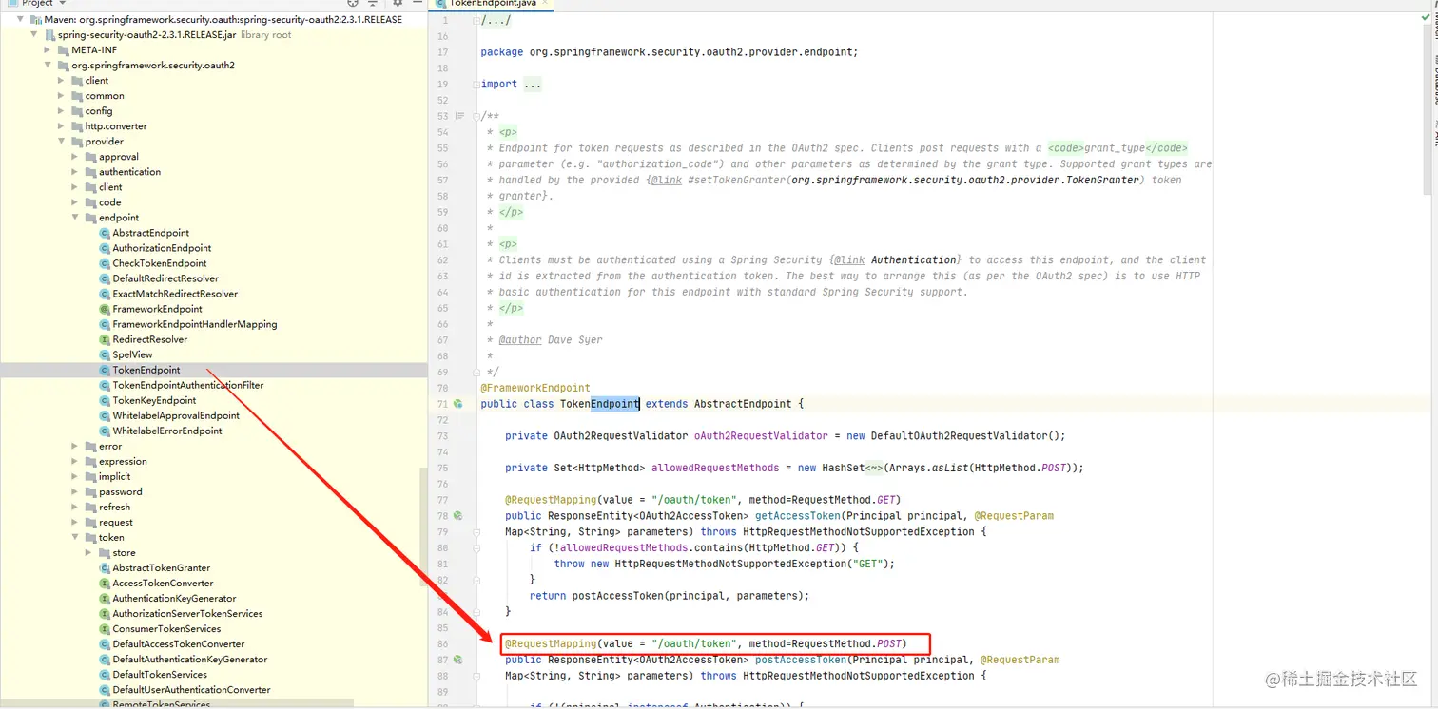
Task: Collapse the endpoint package node
Action: tap(75, 218)
